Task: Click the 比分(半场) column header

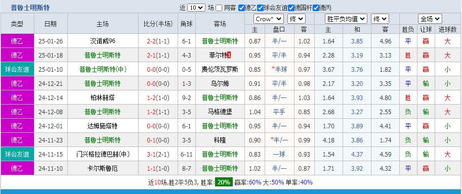Action: (158, 24)
